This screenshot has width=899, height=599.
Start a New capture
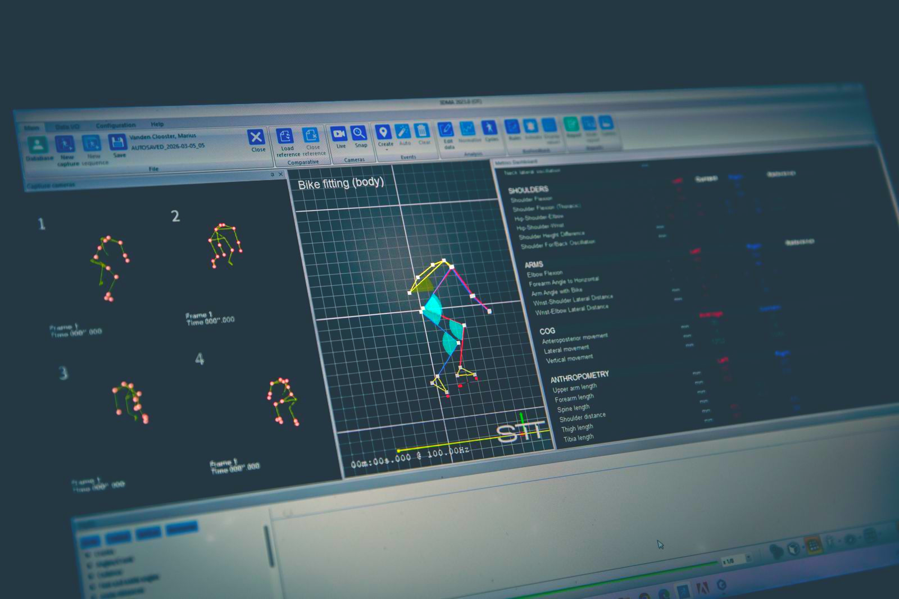coord(66,145)
